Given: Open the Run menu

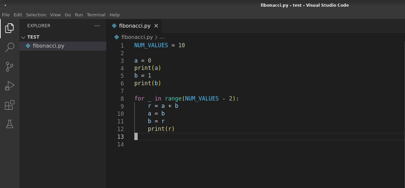Looking at the screenshot, I should (79, 15).
